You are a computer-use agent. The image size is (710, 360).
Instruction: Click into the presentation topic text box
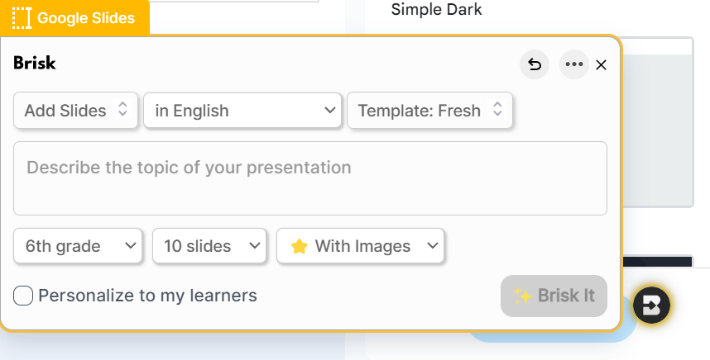tap(309, 178)
